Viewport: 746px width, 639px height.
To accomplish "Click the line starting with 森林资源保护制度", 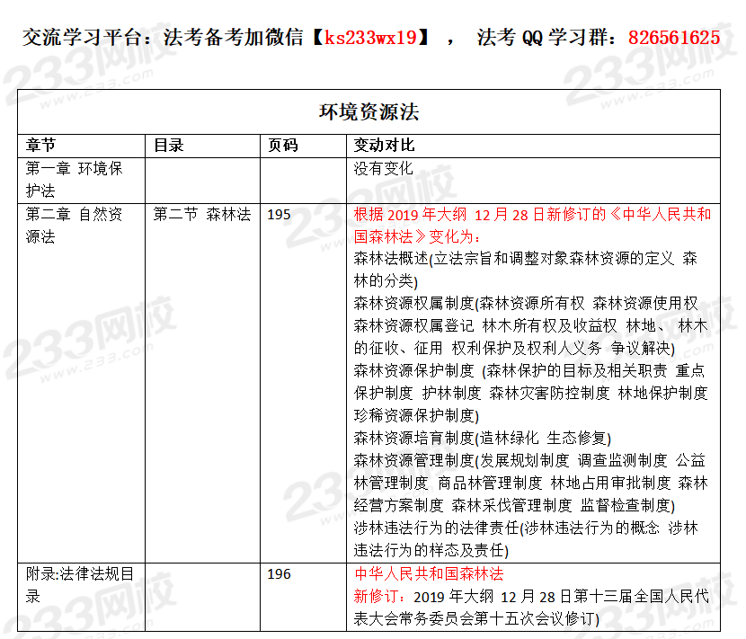I will tap(529, 370).
